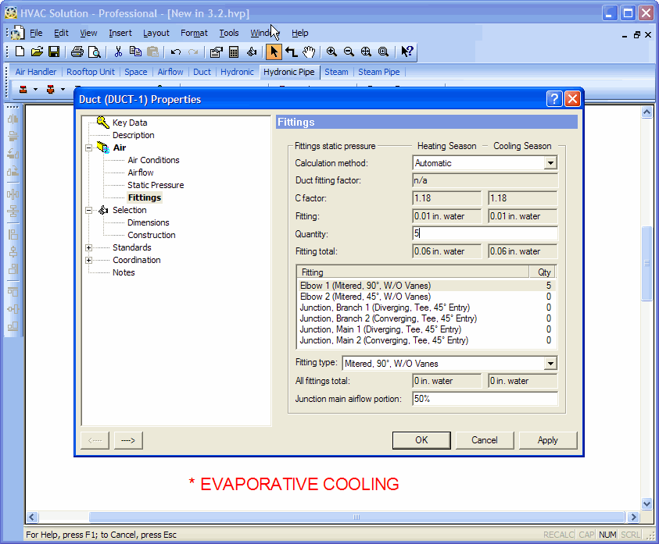Viewport: 659px width, 544px height.
Task: Click the What's This help icon
Action: pyautogui.click(x=407, y=52)
